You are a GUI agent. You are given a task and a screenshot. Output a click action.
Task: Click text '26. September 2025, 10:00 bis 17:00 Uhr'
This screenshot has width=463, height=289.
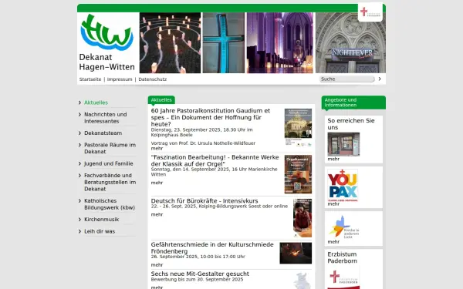(198, 257)
